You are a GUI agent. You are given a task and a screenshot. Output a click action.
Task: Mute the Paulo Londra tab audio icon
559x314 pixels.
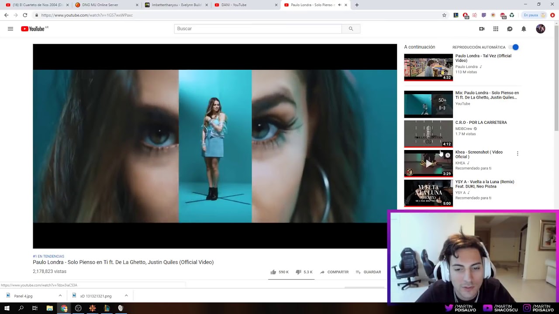[339, 5]
